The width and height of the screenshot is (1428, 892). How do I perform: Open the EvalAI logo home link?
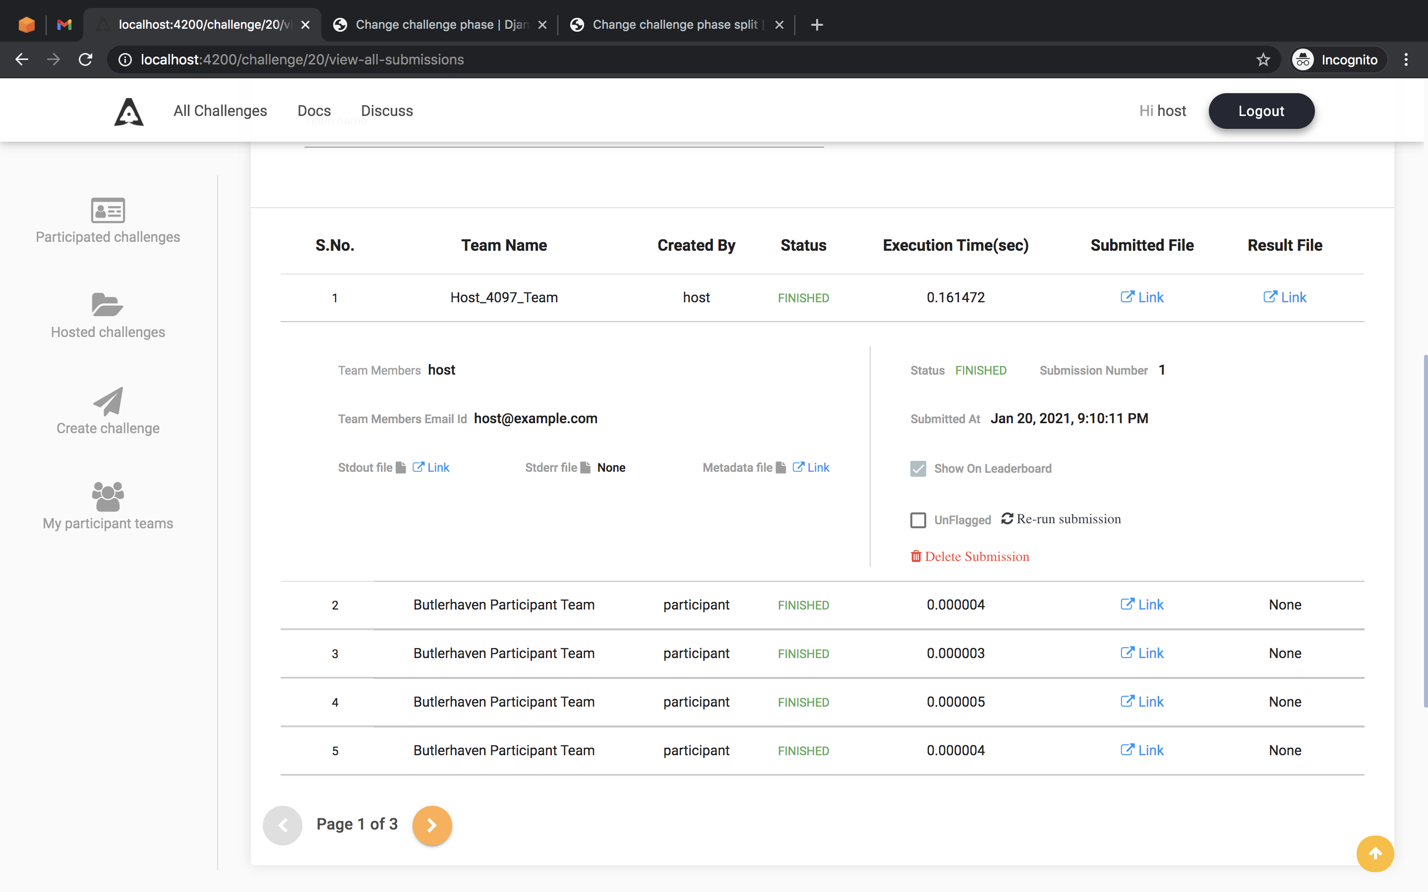click(x=128, y=111)
